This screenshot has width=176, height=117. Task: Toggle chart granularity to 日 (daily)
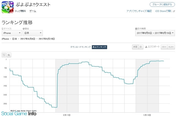(141, 47)
